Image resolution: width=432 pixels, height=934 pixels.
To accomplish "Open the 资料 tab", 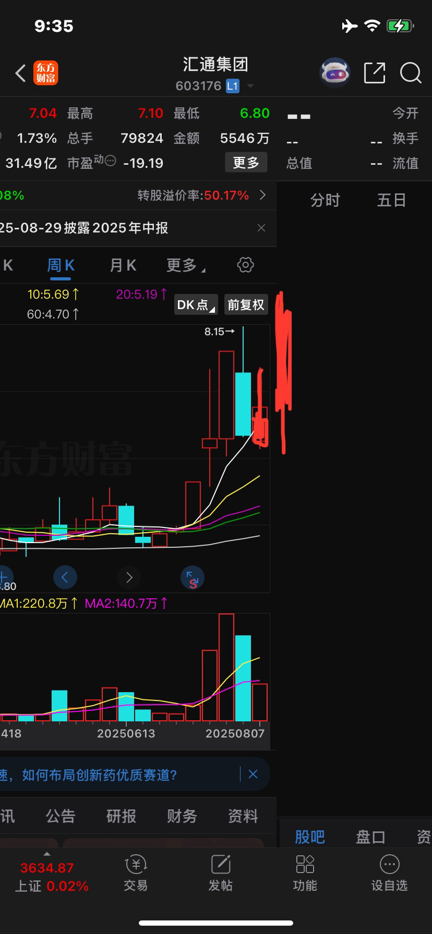I will pos(243,816).
